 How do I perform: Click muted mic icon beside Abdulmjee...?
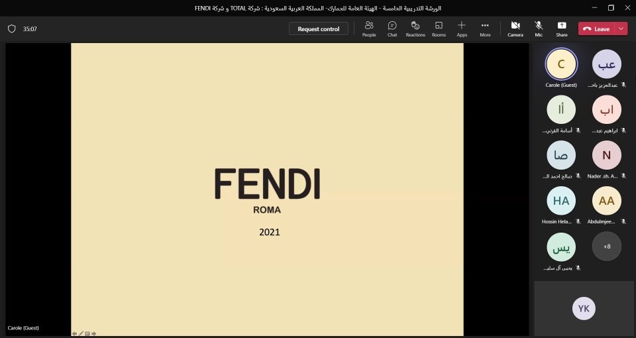click(623, 221)
